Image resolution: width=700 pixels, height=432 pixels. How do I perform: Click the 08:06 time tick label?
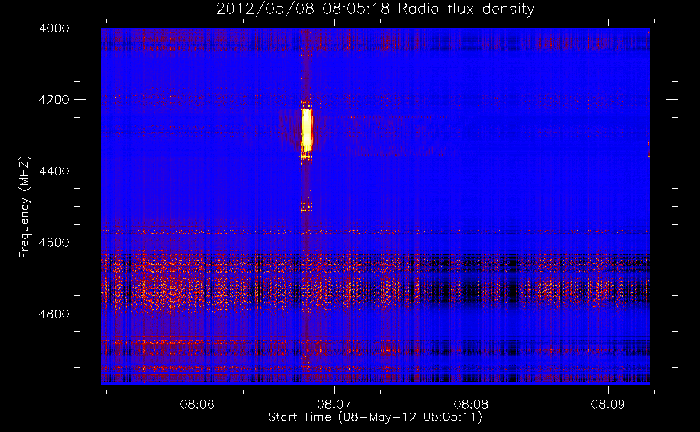point(198,405)
